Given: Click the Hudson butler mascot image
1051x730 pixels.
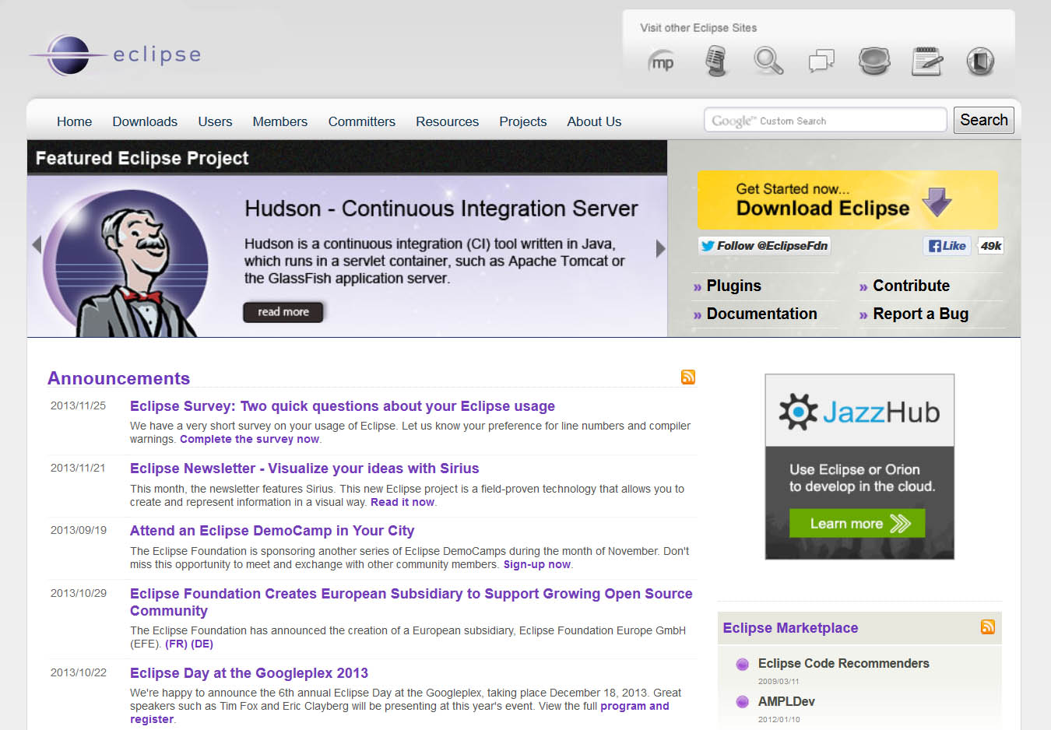Looking at the screenshot, I should 125,265.
